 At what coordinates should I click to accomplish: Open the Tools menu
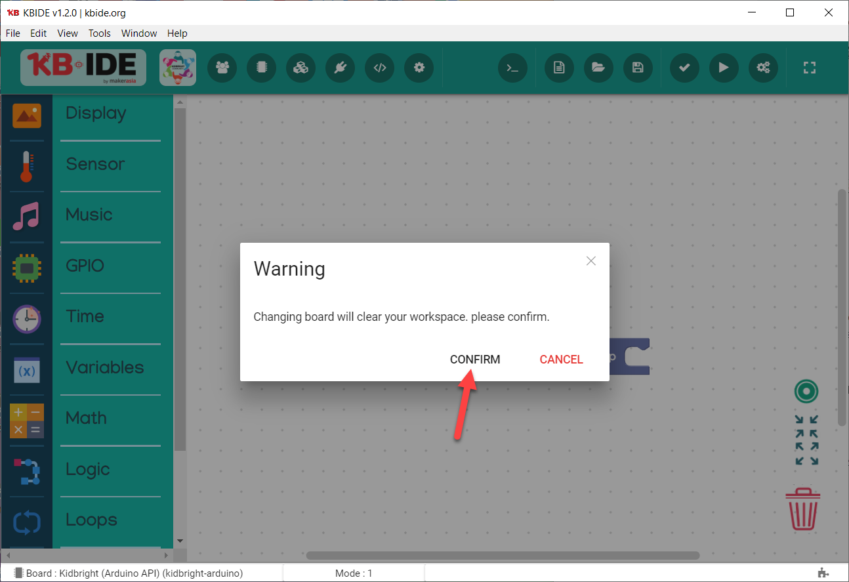tap(100, 33)
